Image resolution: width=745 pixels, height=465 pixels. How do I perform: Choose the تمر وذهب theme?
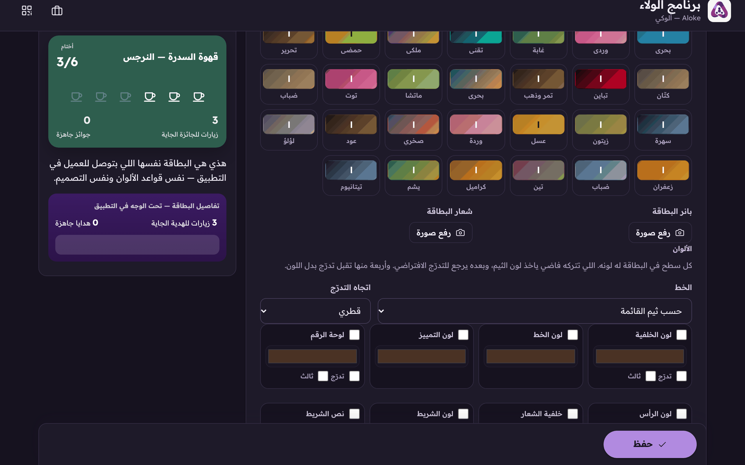(x=538, y=84)
